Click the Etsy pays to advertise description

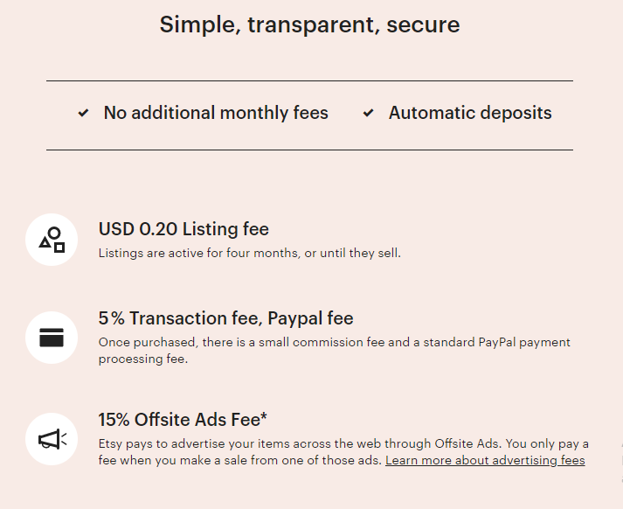pos(343,452)
